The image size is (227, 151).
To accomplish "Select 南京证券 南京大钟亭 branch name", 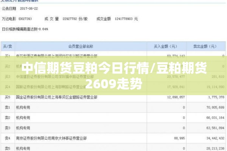I will coord(51,138).
